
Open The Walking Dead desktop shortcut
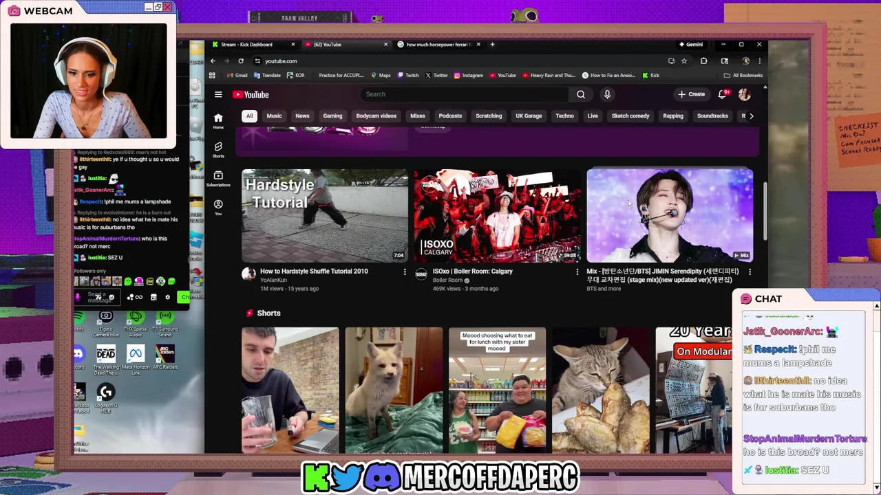[106, 360]
